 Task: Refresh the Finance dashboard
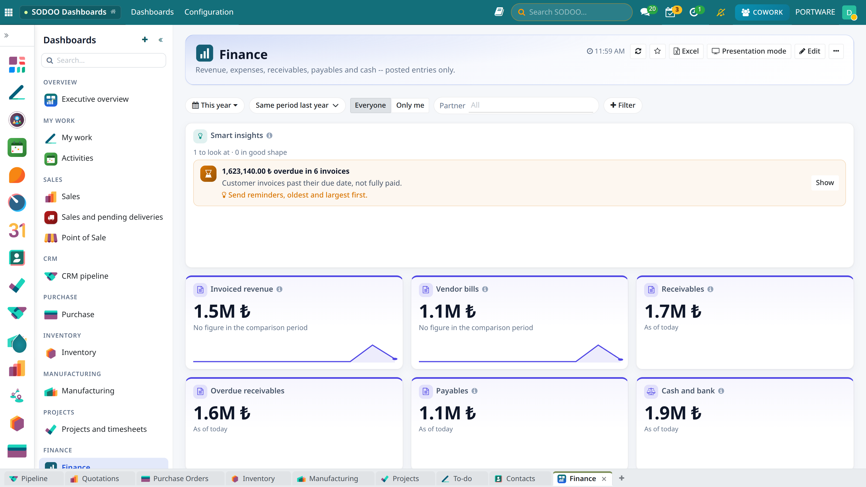pos(638,51)
